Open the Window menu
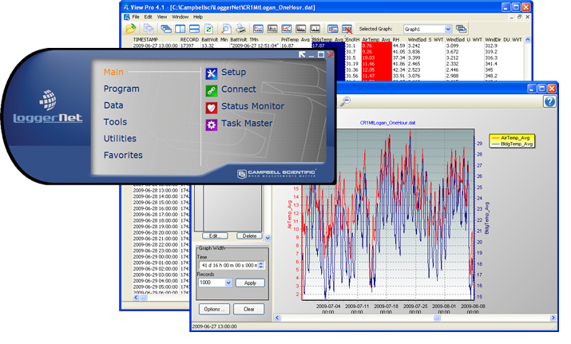This screenshot has width=571, height=344. tap(180, 17)
